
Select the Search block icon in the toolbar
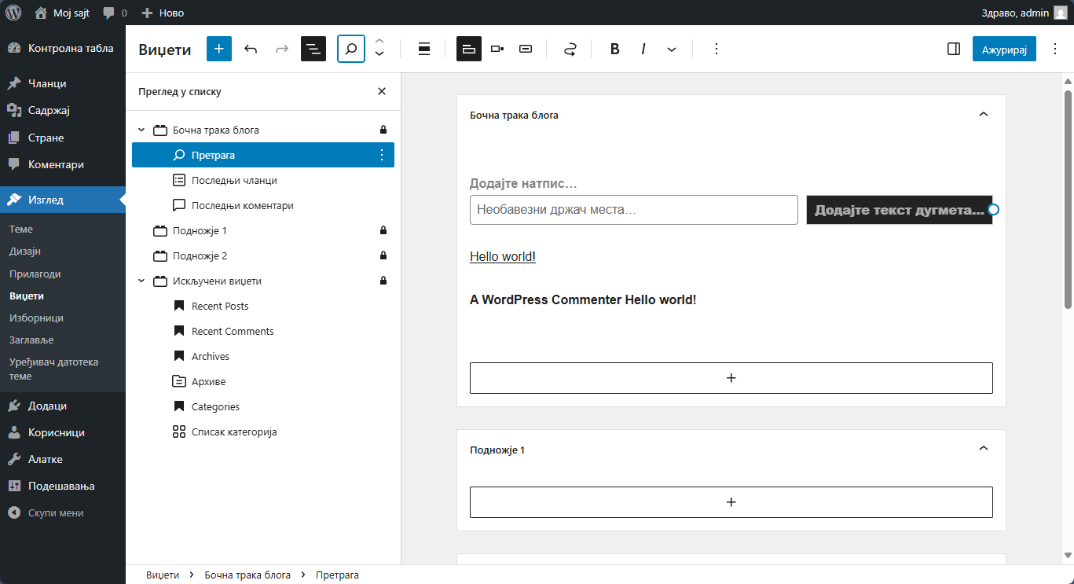click(350, 49)
